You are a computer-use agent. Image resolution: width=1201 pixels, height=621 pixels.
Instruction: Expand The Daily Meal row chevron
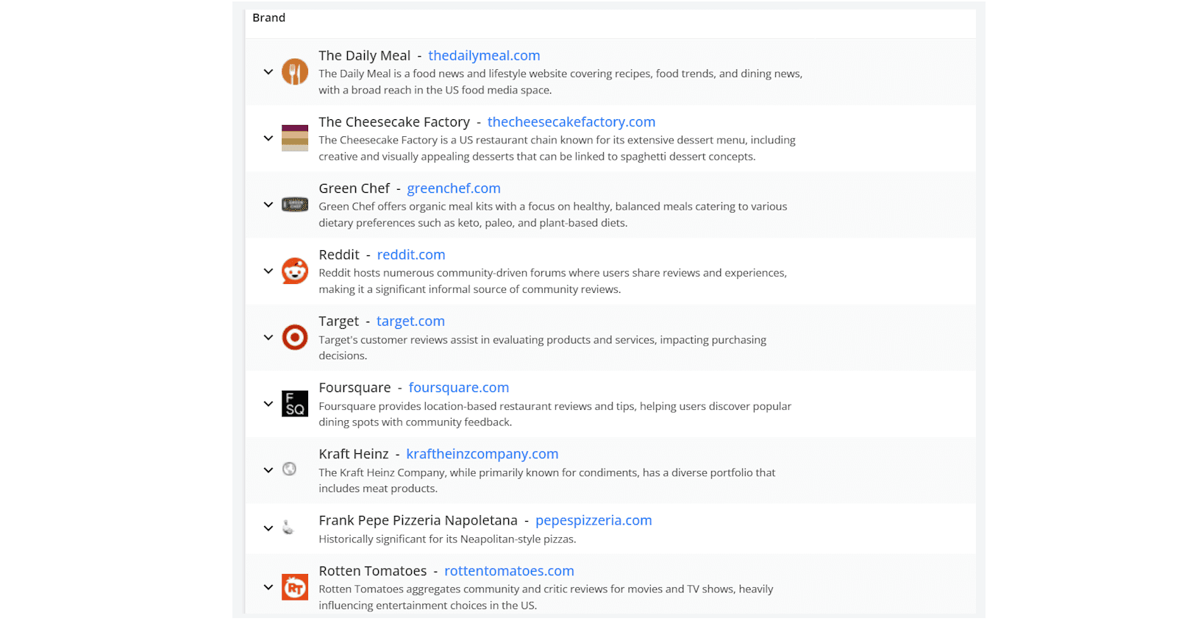coord(268,72)
